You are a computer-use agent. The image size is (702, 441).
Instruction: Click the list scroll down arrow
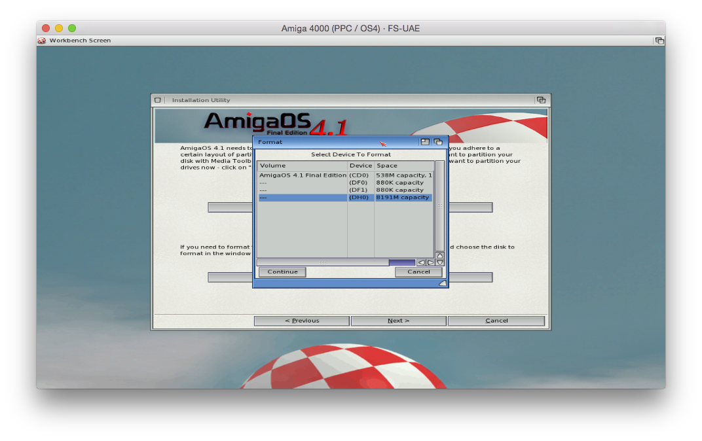coord(439,262)
